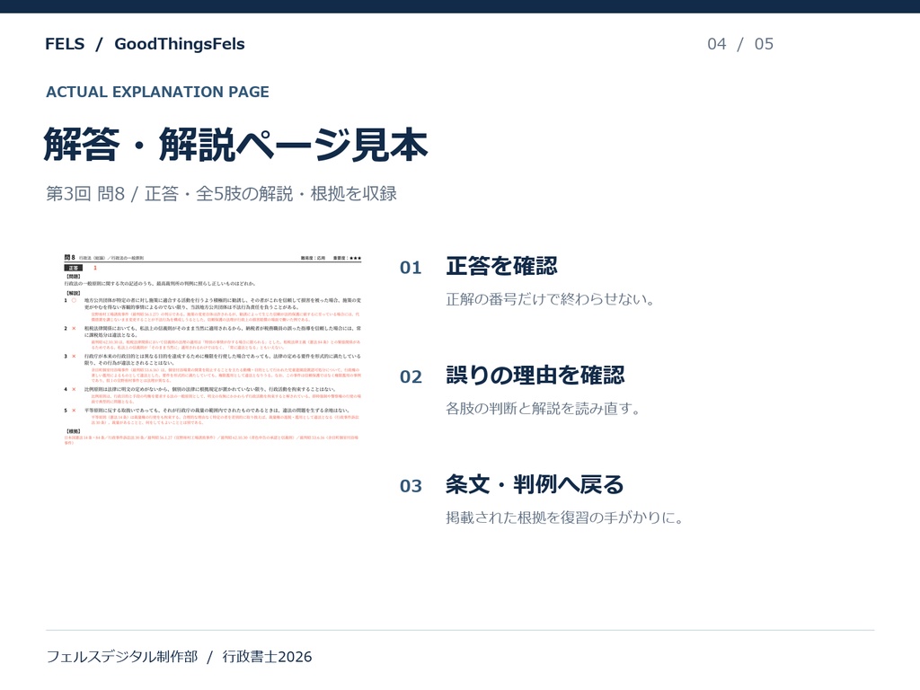The image size is (920, 690).
Task: Click the heading '誤りの理由を確認'
Action: click(535, 376)
